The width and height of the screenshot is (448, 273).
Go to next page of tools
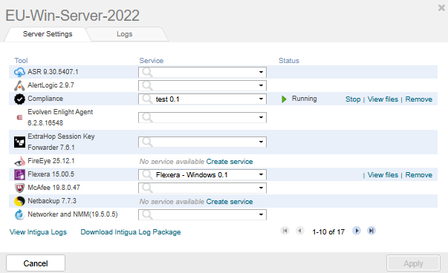coord(357,231)
